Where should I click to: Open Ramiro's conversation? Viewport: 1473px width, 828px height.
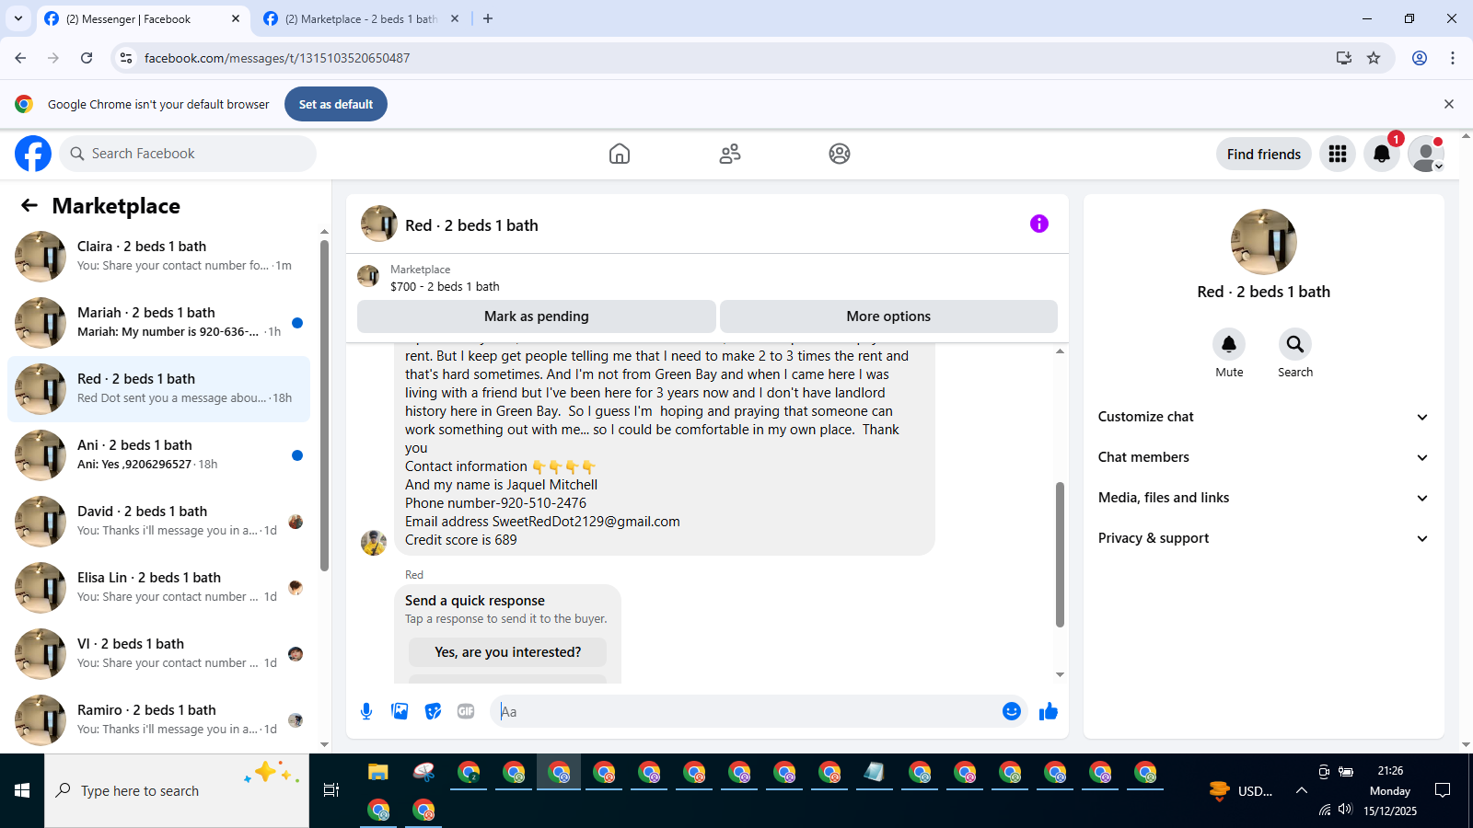(x=158, y=720)
